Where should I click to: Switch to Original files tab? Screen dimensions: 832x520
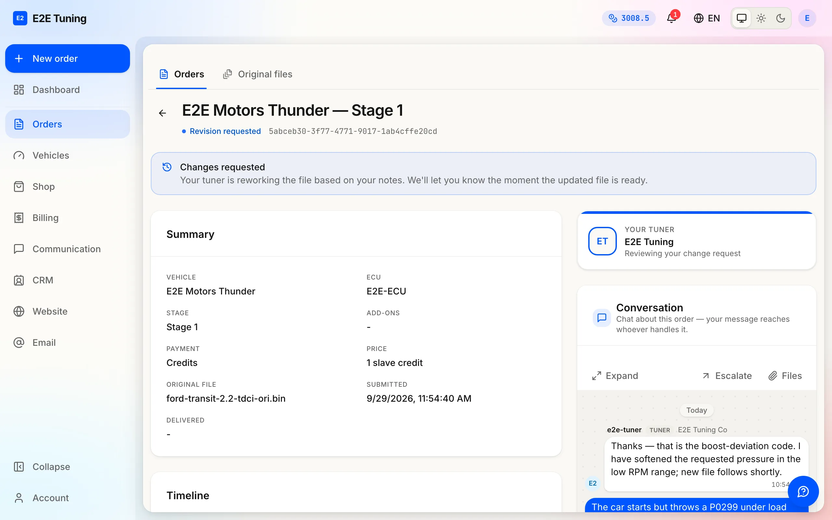(257, 74)
